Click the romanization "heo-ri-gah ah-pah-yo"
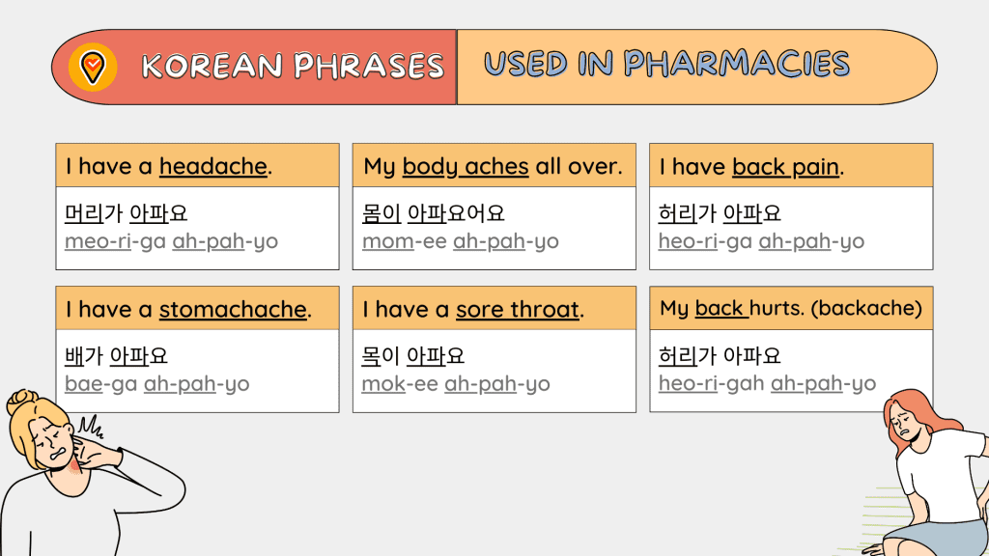Viewport: 989px width, 556px height. 767,384
